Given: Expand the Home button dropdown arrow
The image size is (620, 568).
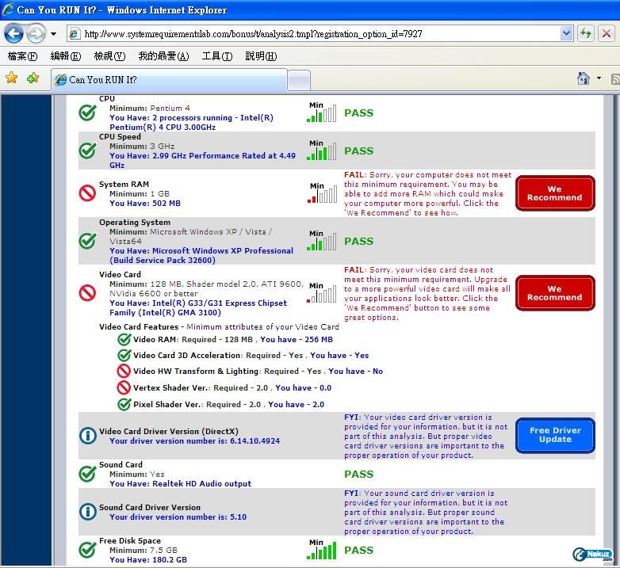Looking at the screenshot, I should tap(599, 78).
